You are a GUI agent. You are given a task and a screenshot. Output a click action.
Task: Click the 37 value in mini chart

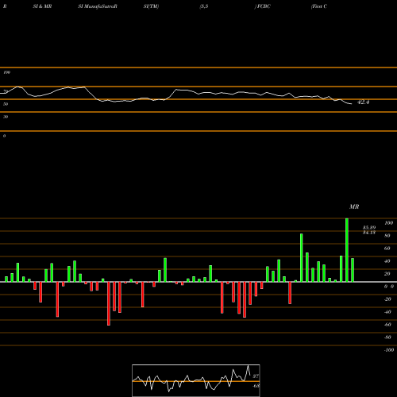(256, 376)
